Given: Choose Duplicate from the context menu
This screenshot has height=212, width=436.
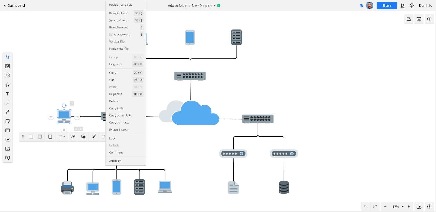Looking at the screenshot, I should [x=116, y=94].
